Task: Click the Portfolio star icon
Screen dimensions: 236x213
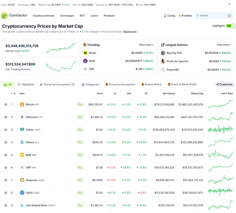Action: click(x=180, y=16)
